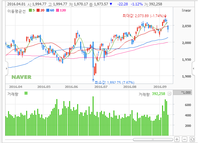Toggle the 120-day moving average line
198x143 pixels.
[61, 10]
